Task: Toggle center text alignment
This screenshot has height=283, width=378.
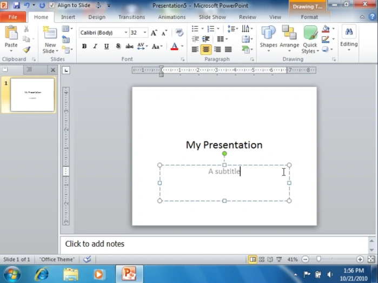Action: click(206, 49)
